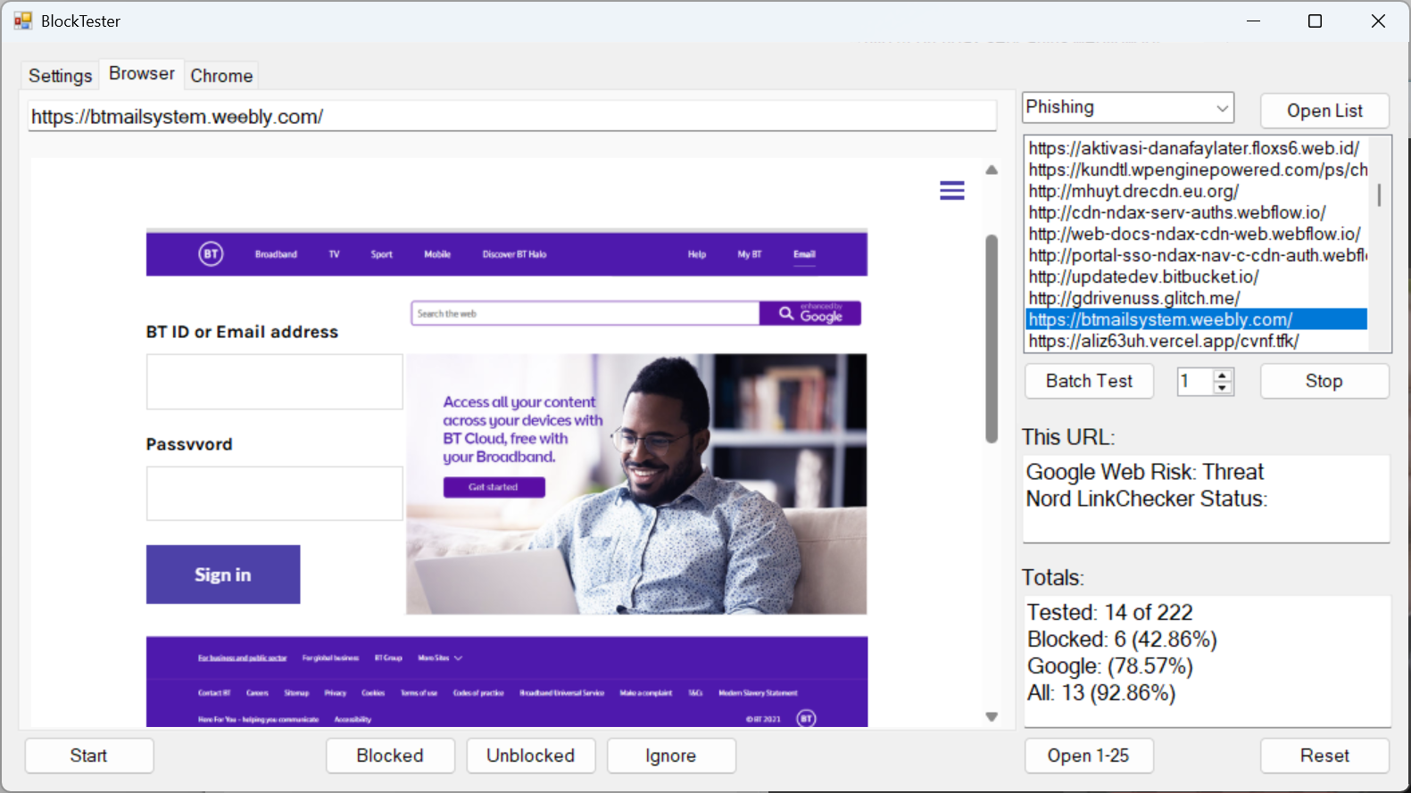Image resolution: width=1411 pixels, height=793 pixels.
Task: Click the purple Sign in button
Action: coord(223,574)
